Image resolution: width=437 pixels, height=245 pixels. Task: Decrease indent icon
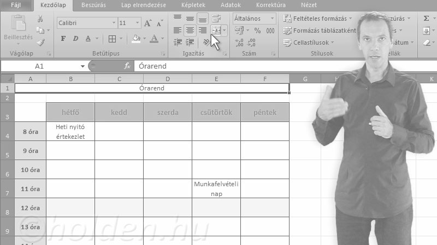point(178,42)
